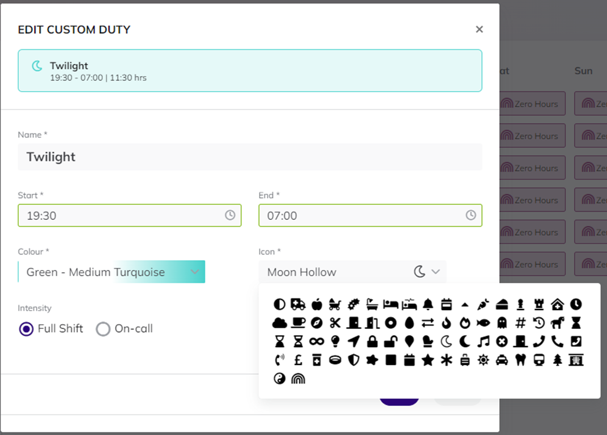The width and height of the screenshot is (607, 435).
Task: Choose the open padlock icon
Action: pyautogui.click(x=391, y=341)
